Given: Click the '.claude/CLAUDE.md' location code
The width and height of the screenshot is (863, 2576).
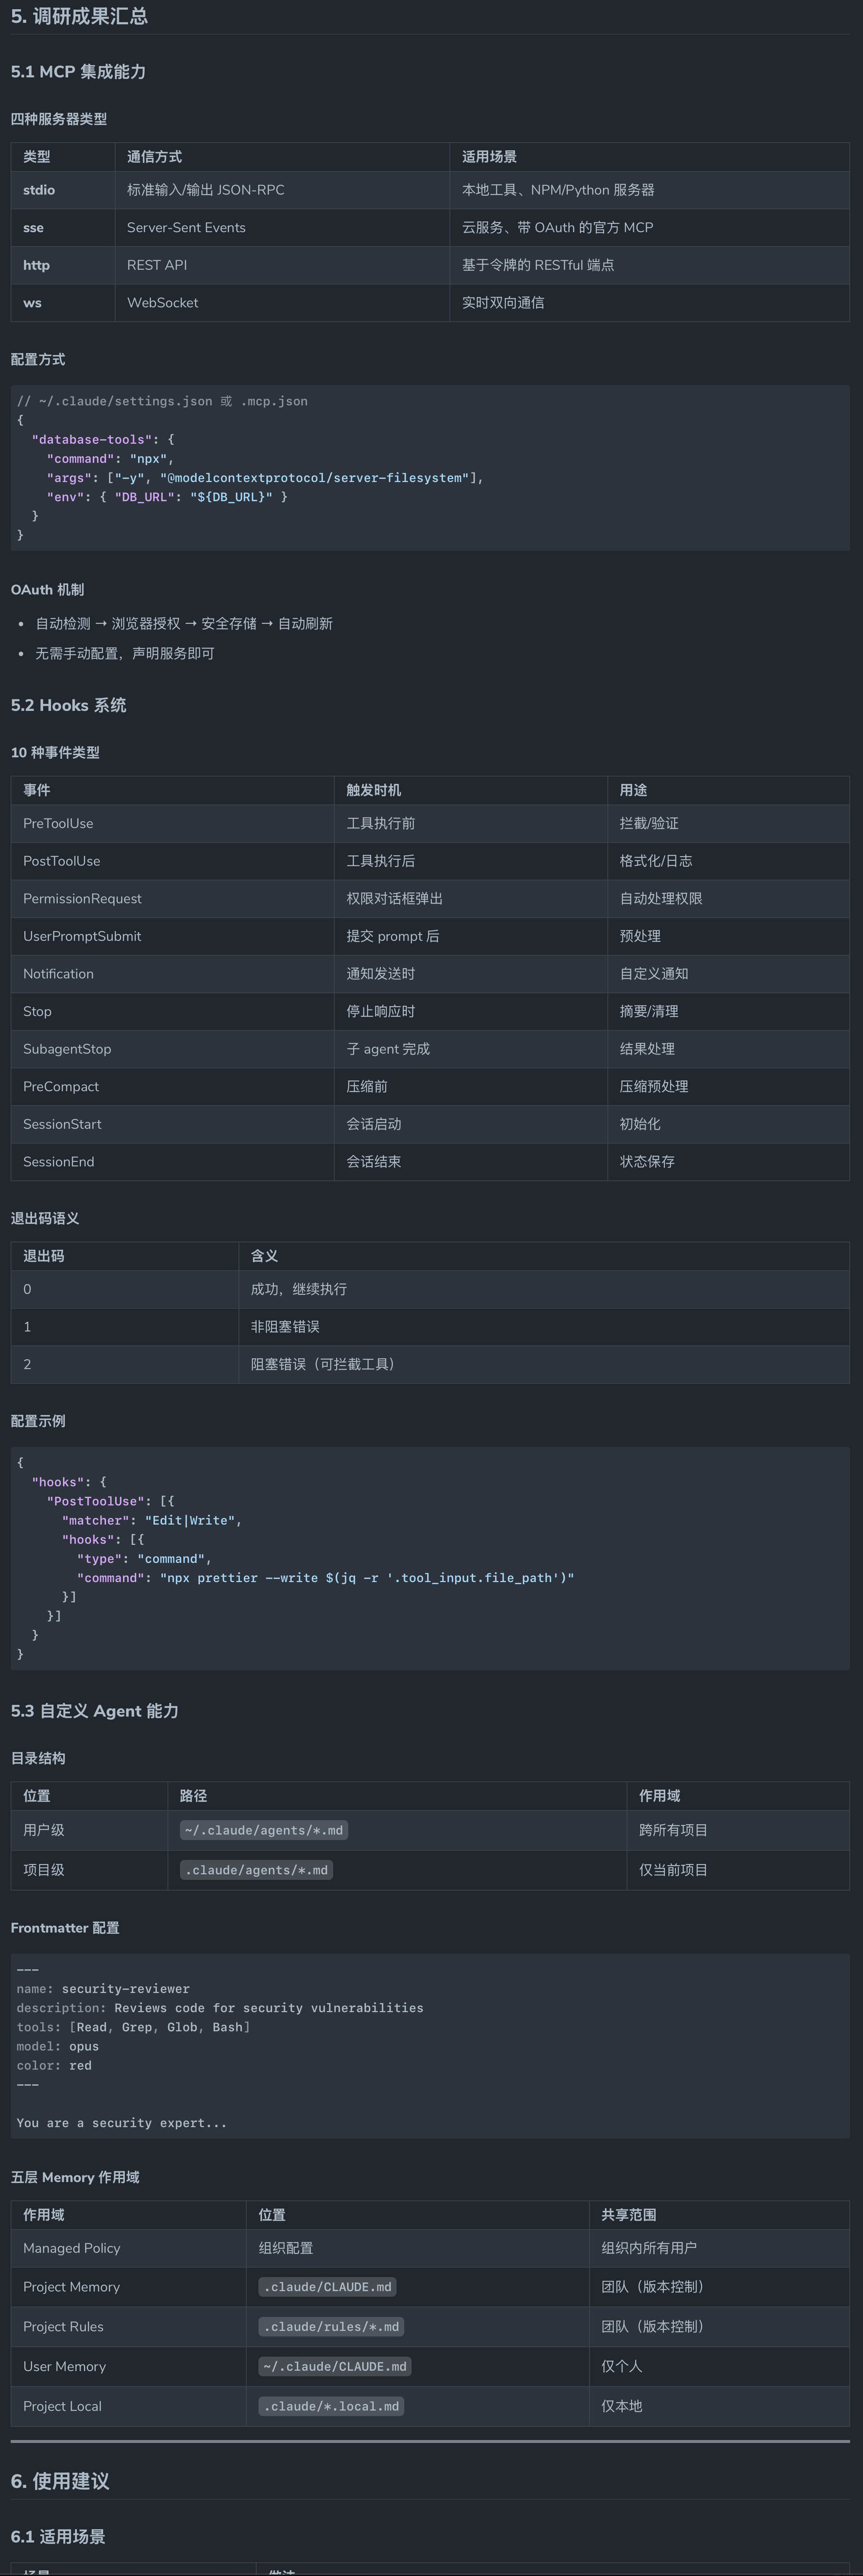Looking at the screenshot, I should coord(328,2287).
